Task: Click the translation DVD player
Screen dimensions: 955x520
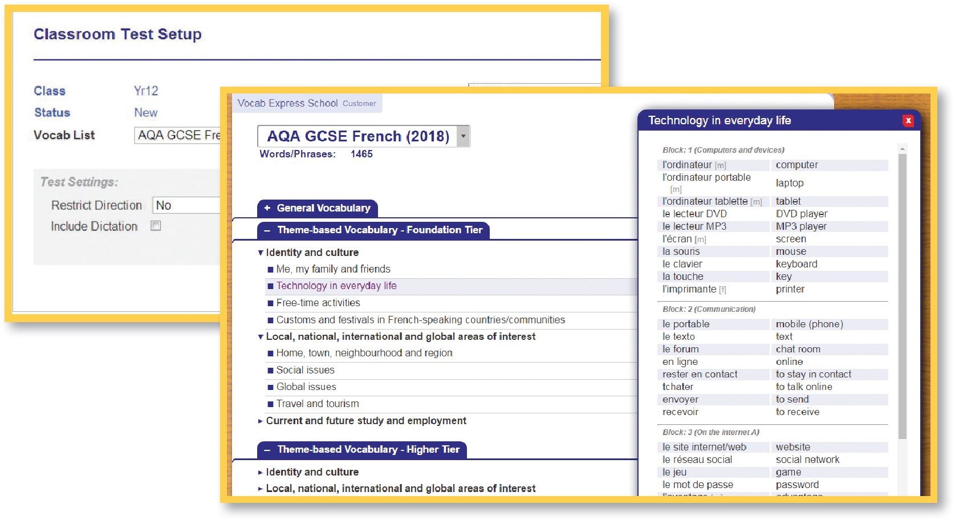Action: pos(802,214)
